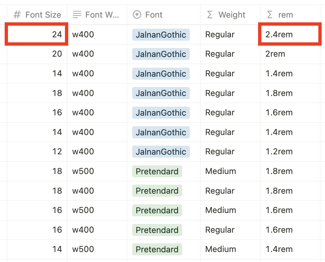Click w400 cell in the 20 size row

point(97,54)
